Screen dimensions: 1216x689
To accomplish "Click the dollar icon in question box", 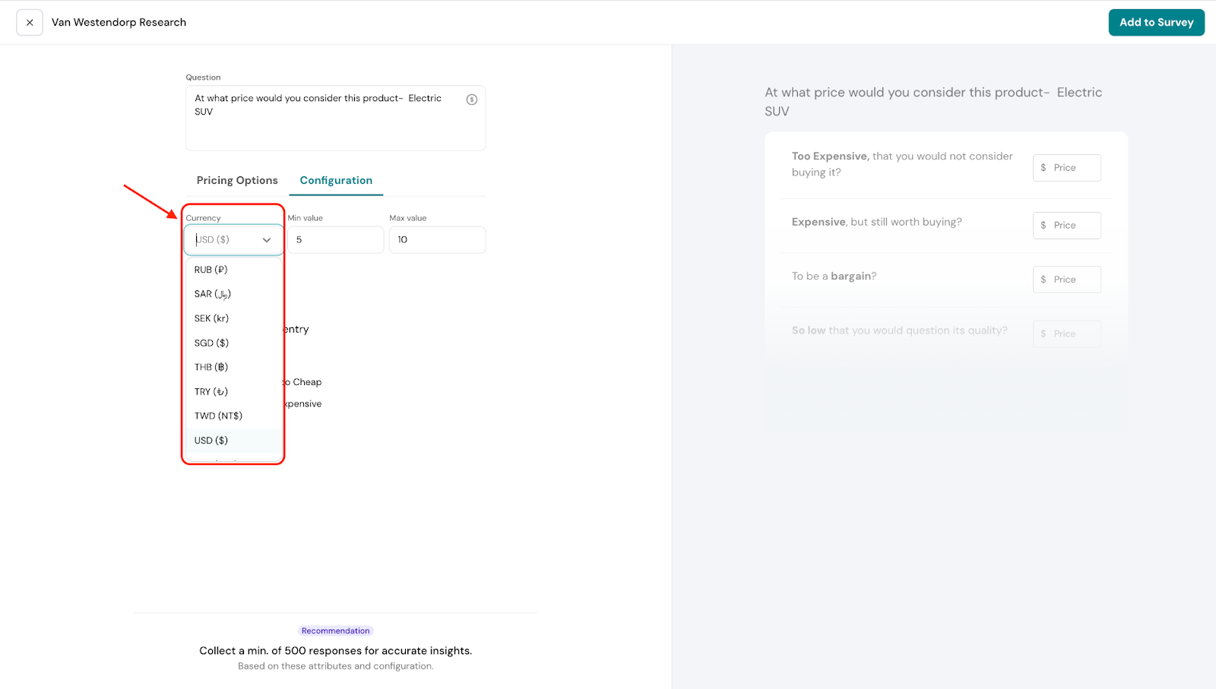I will tap(471, 100).
